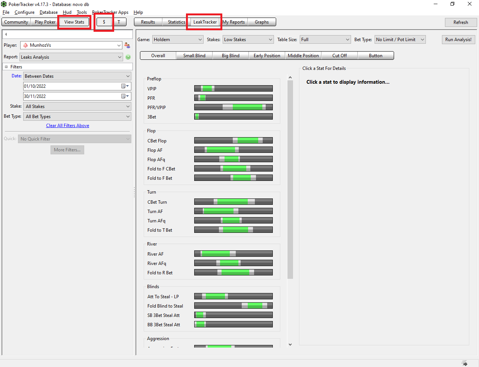Image resolution: width=479 pixels, height=367 pixels.
Task: Open the Report dropdown showing Leaks Analysis
Action: pos(71,57)
